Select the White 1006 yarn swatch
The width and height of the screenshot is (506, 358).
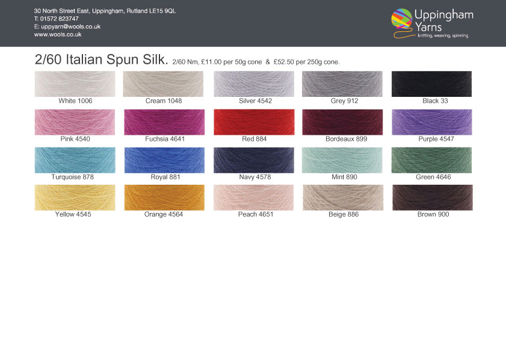point(75,84)
